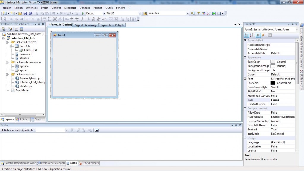Switch to the Page de démarrage tab

click(x=86, y=25)
